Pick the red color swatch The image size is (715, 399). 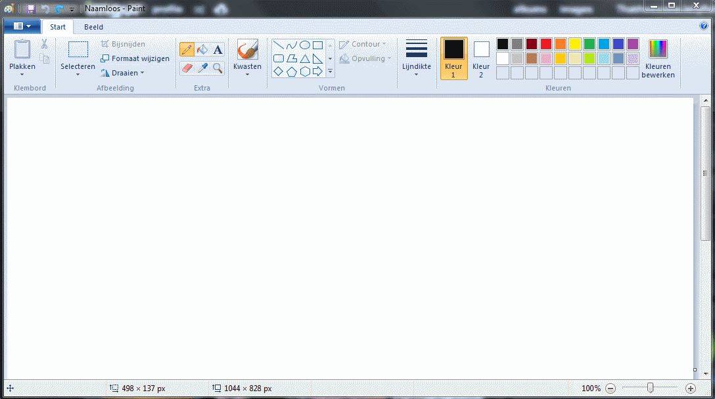click(x=546, y=44)
